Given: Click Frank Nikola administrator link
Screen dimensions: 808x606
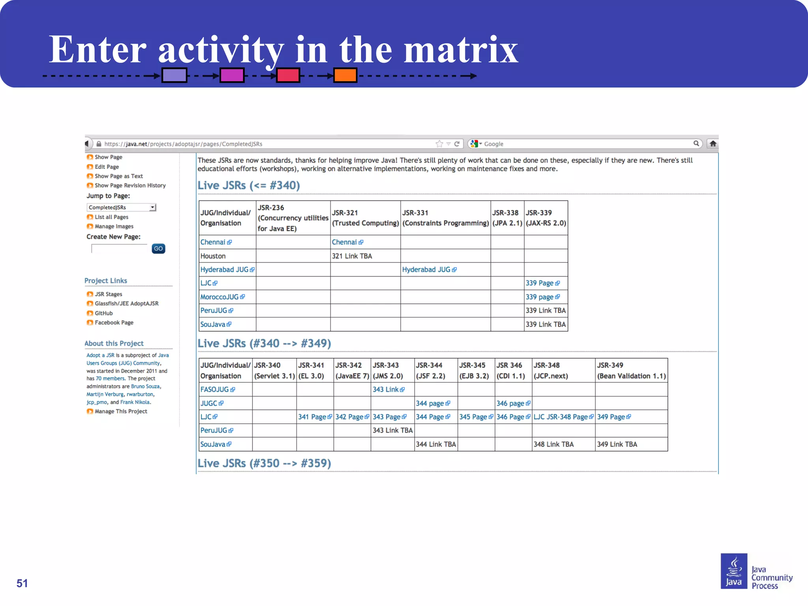Looking at the screenshot, I should coord(135,402).
